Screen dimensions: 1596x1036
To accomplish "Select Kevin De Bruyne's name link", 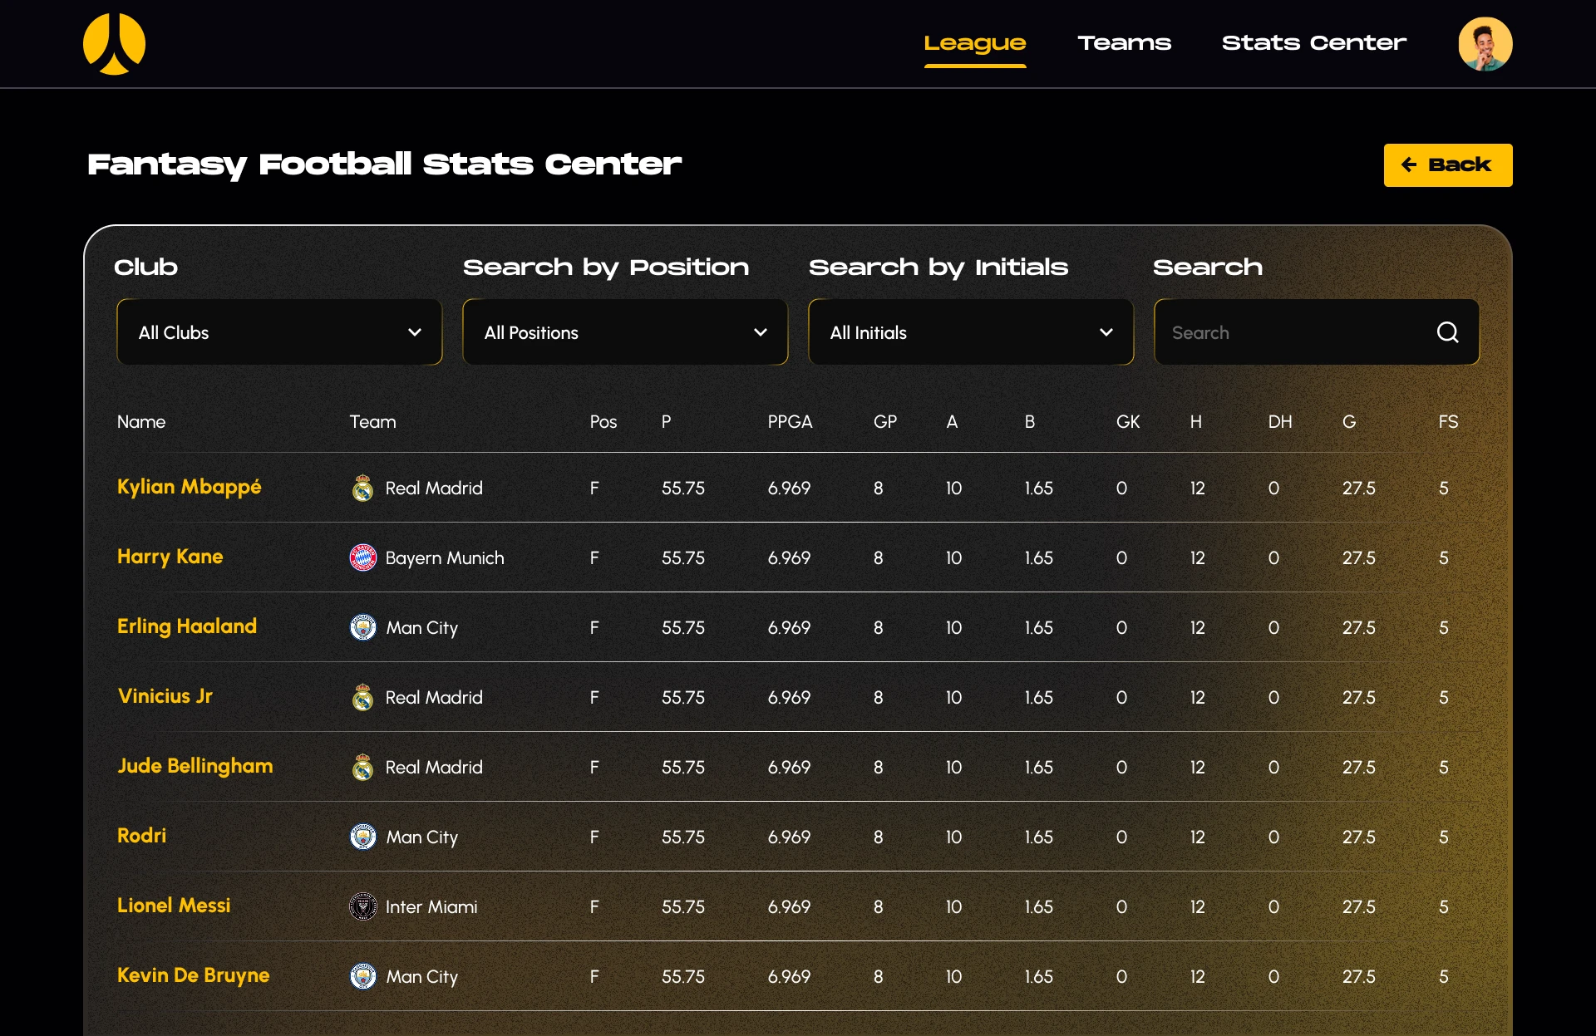I will pyautogui.click(x=193, y=976).
